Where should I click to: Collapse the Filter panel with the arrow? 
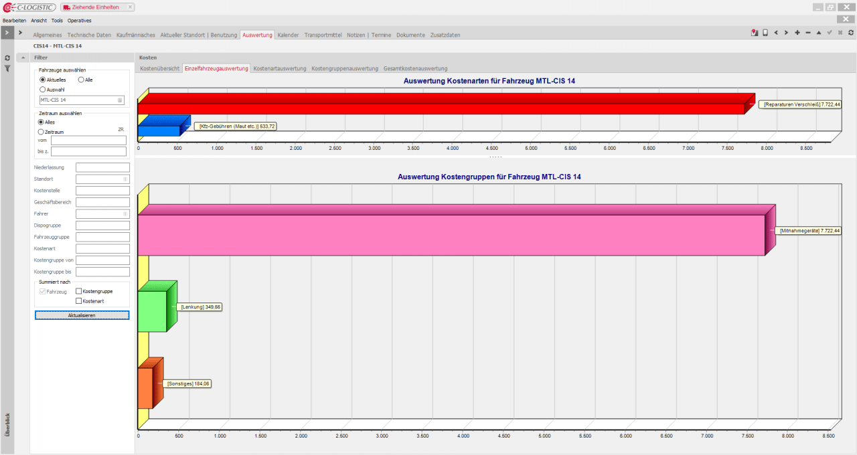pyautogui.click(x=23, y=58)
